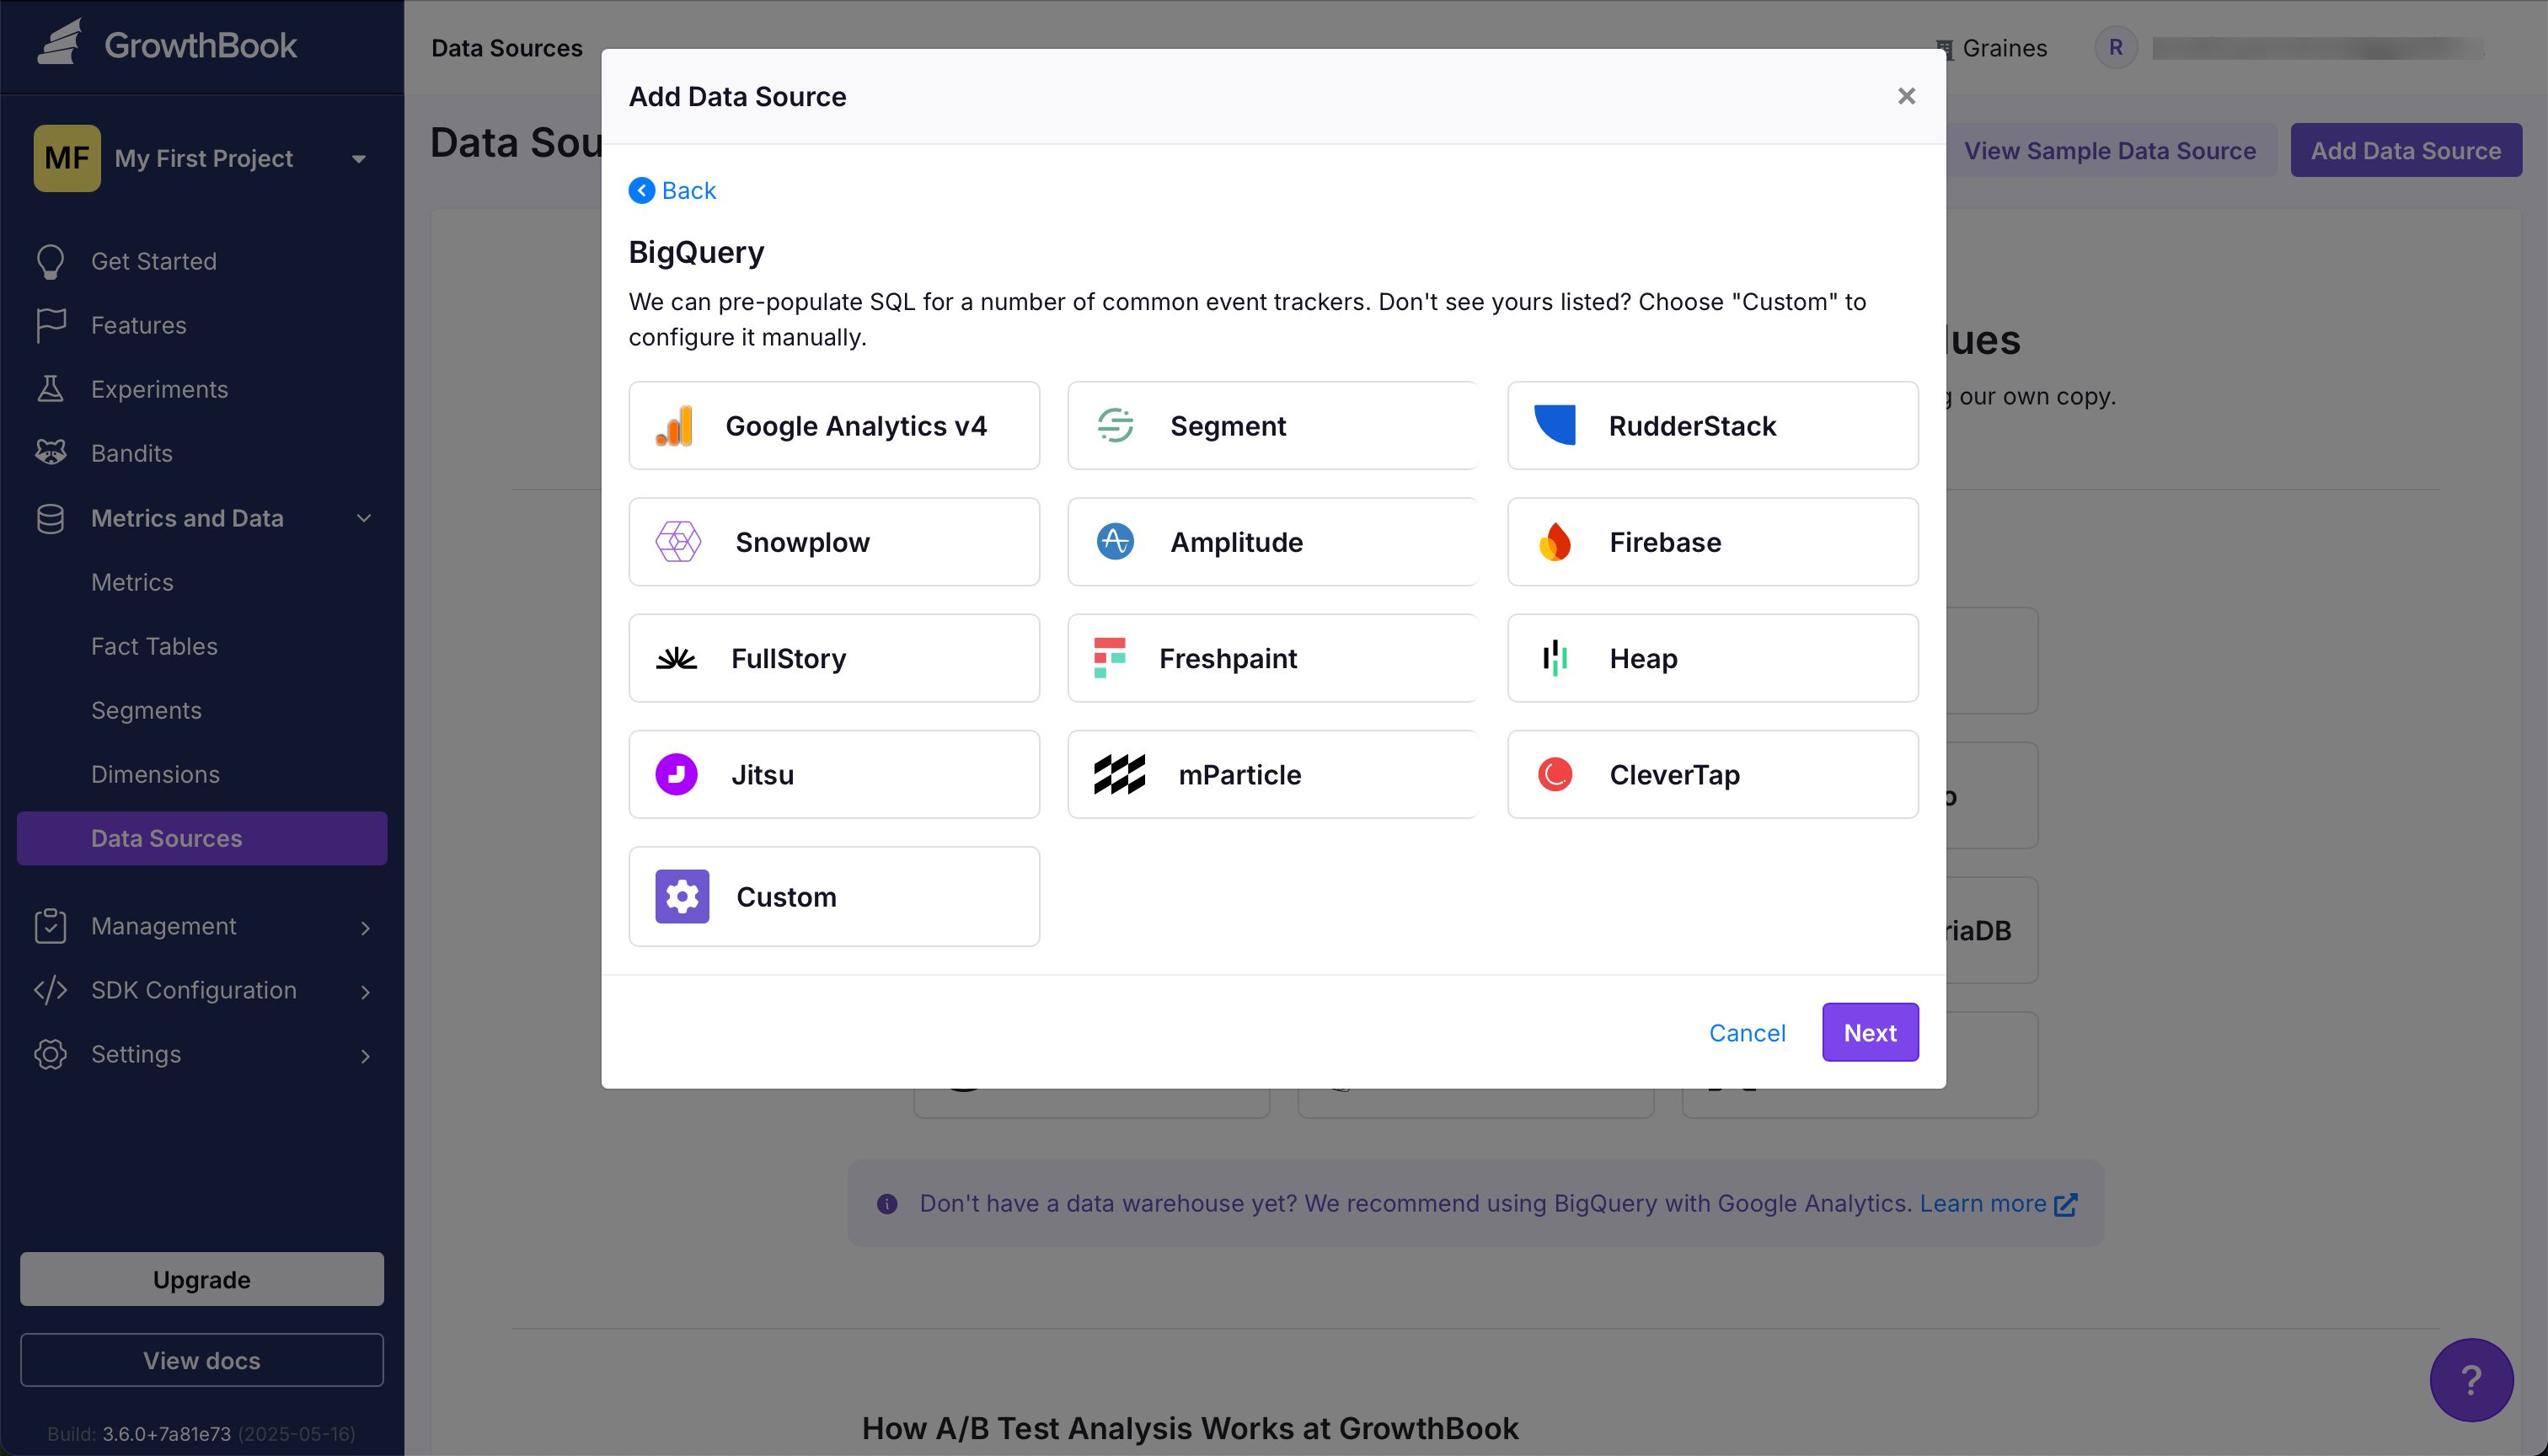This screenshot has width=2548, height=1456.
Task: Click the MF project avatar badge
Action: click(x=67, y=158)
